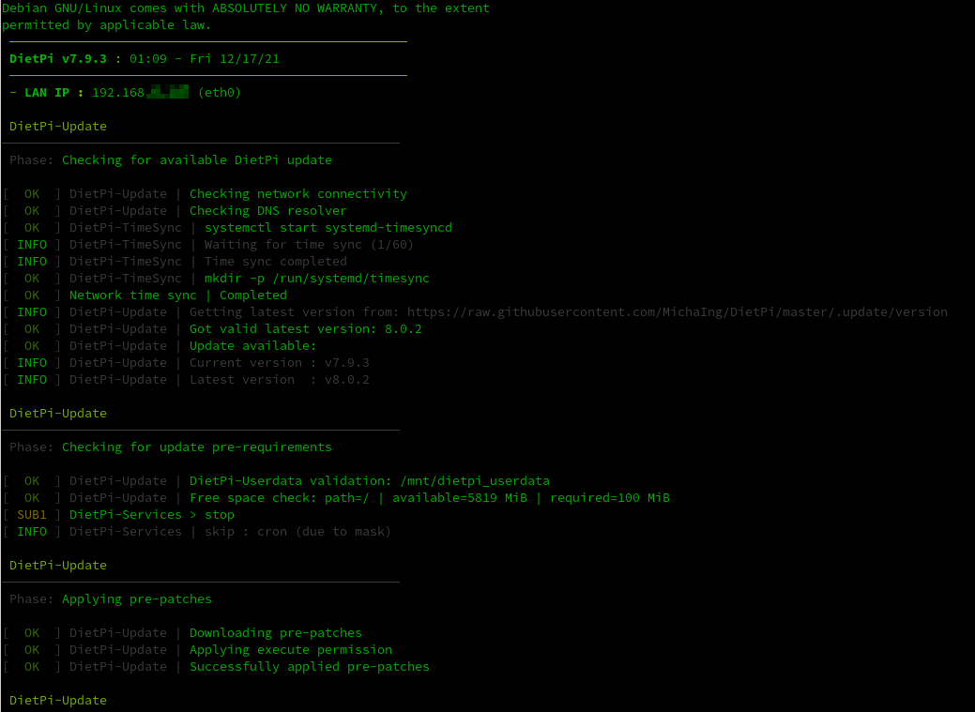Click the '01:09 - Fri 12/17/21' timestamp
The height and width of the screenshot is (712, 975).
pyautogui.click(x=205, y=59)
